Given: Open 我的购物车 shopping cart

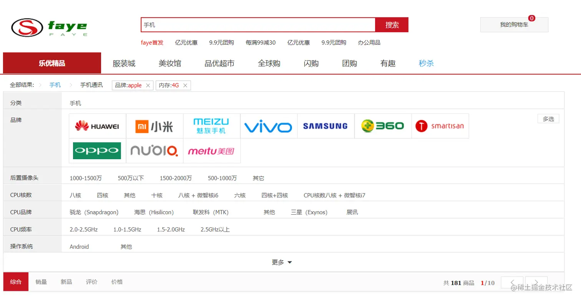Looking at the screenshot, I should tap(514, 25).
